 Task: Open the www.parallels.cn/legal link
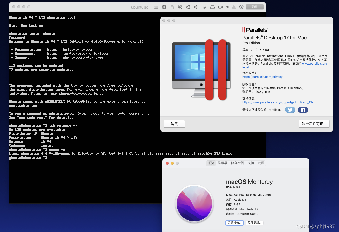[x=314, y=64]
